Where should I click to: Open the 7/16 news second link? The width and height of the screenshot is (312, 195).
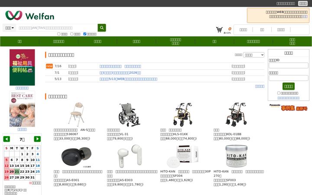coord(133,66)
